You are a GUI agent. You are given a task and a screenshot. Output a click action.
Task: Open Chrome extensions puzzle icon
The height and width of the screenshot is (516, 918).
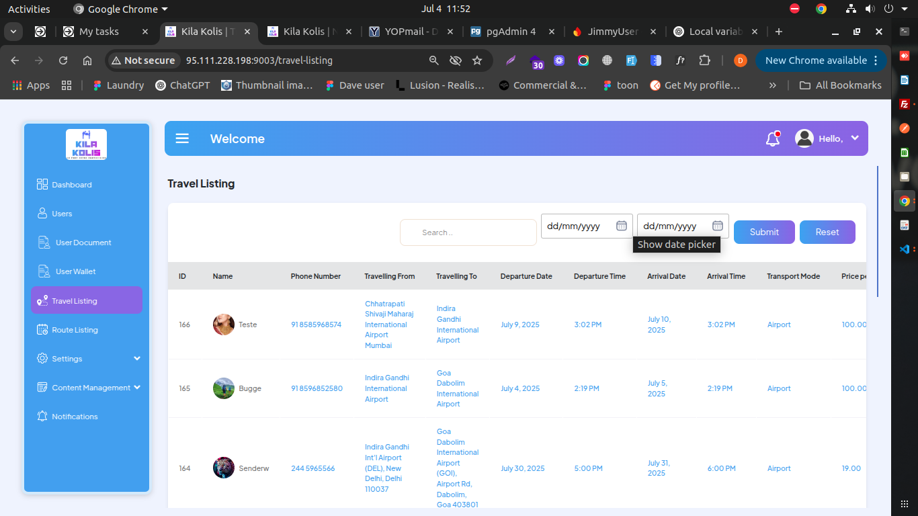[x=704, y=60]
